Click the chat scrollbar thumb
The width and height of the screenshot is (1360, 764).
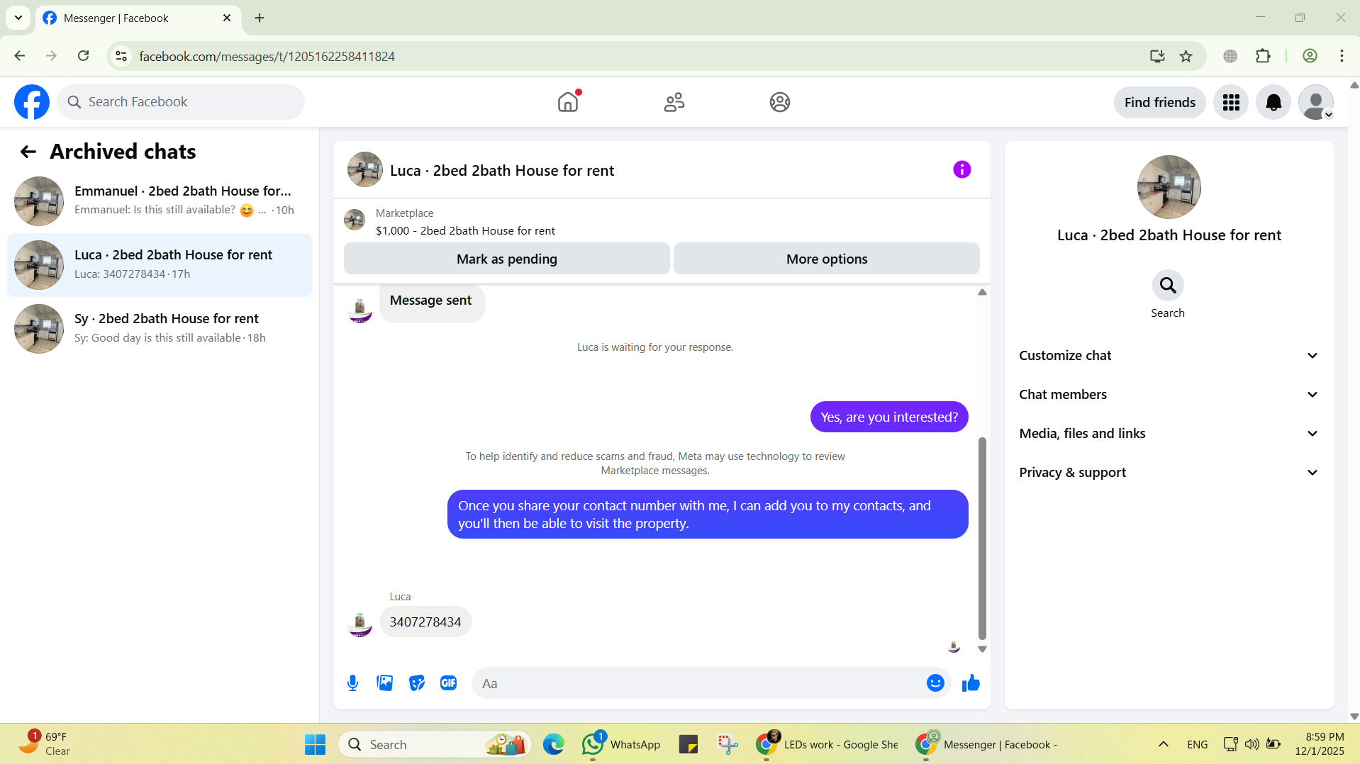[982, 539]
